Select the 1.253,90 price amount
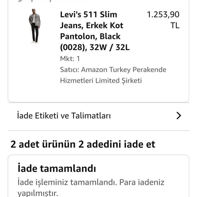This screenshot has width=197, height=197. click(163, 15)
